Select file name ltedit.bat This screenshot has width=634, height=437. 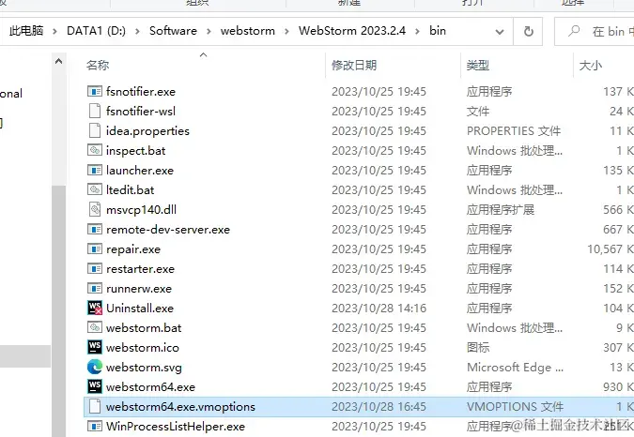131,190
